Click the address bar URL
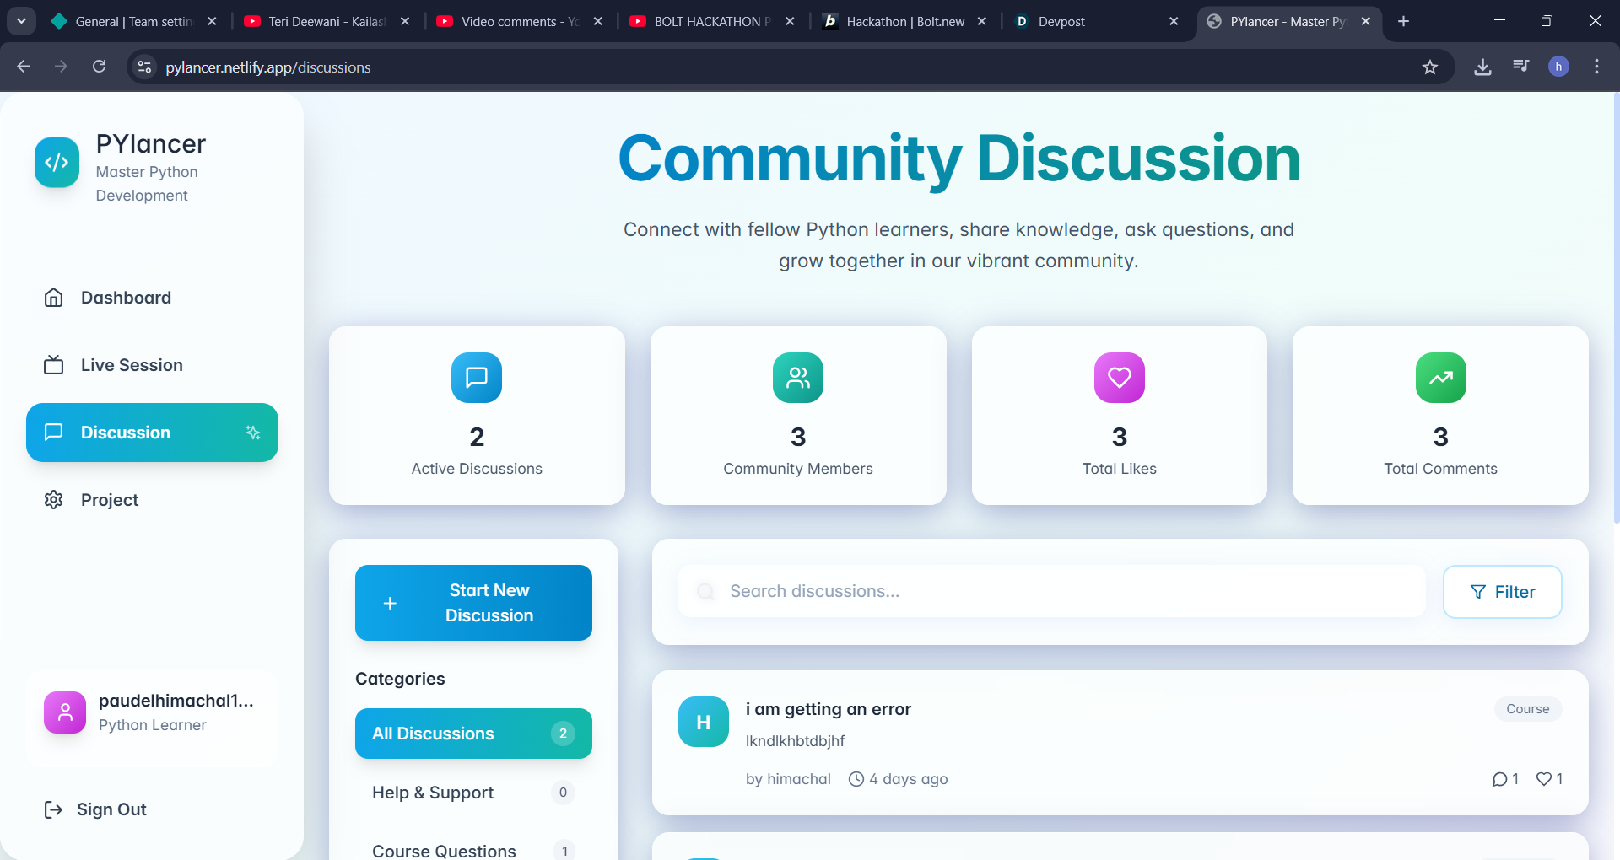 268,67
